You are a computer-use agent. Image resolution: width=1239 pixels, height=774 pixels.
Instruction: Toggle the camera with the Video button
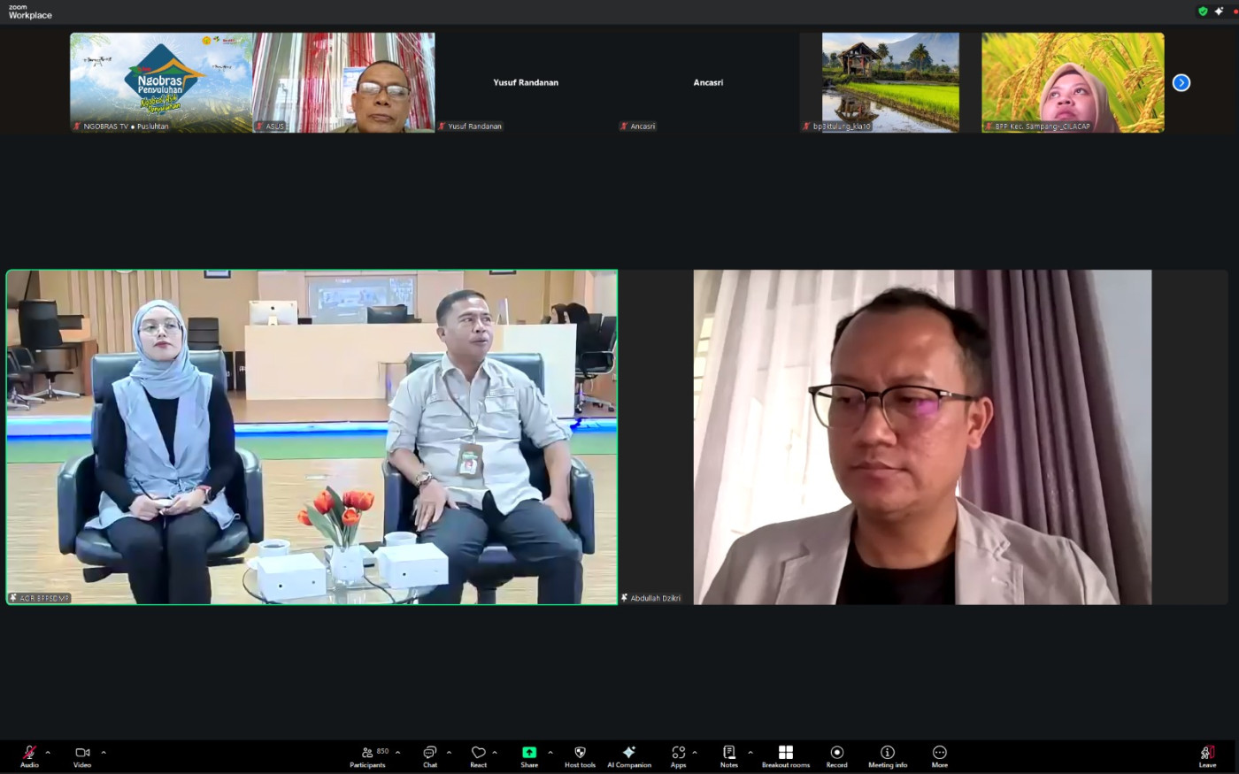click(x=82, y=755)
